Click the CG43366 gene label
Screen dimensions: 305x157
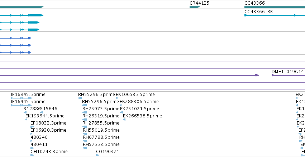[x=254, y=3]
